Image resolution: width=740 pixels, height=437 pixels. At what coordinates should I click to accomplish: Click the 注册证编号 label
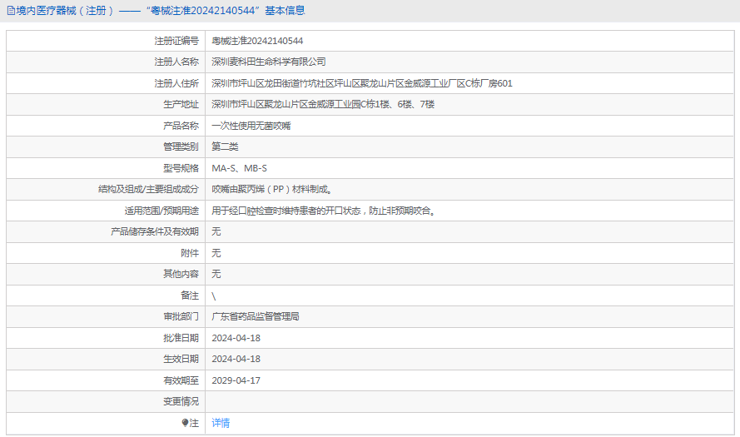pyautogui.click(x=176, y=41)
